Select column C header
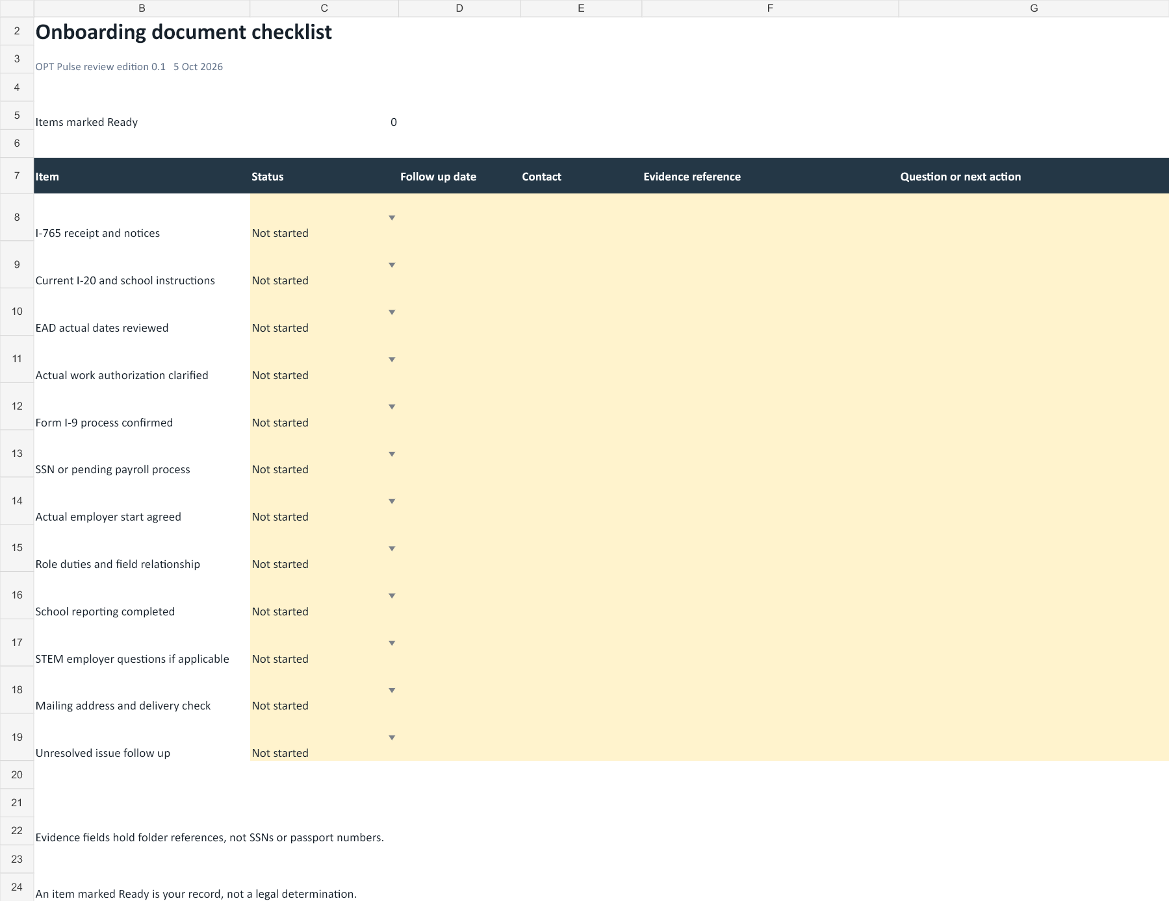The width and height of the screenshot is (1169, 901). 324,8
